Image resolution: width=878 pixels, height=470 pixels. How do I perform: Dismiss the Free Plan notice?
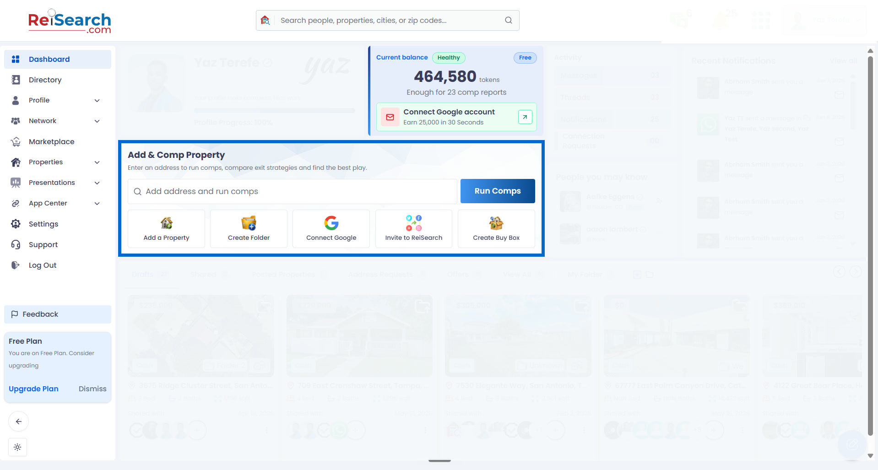pyautogui.click(x=92, y=389)
